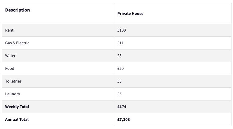Click the word Gas in table
This screenshot has width=233, height=129.
coord(9,43)
